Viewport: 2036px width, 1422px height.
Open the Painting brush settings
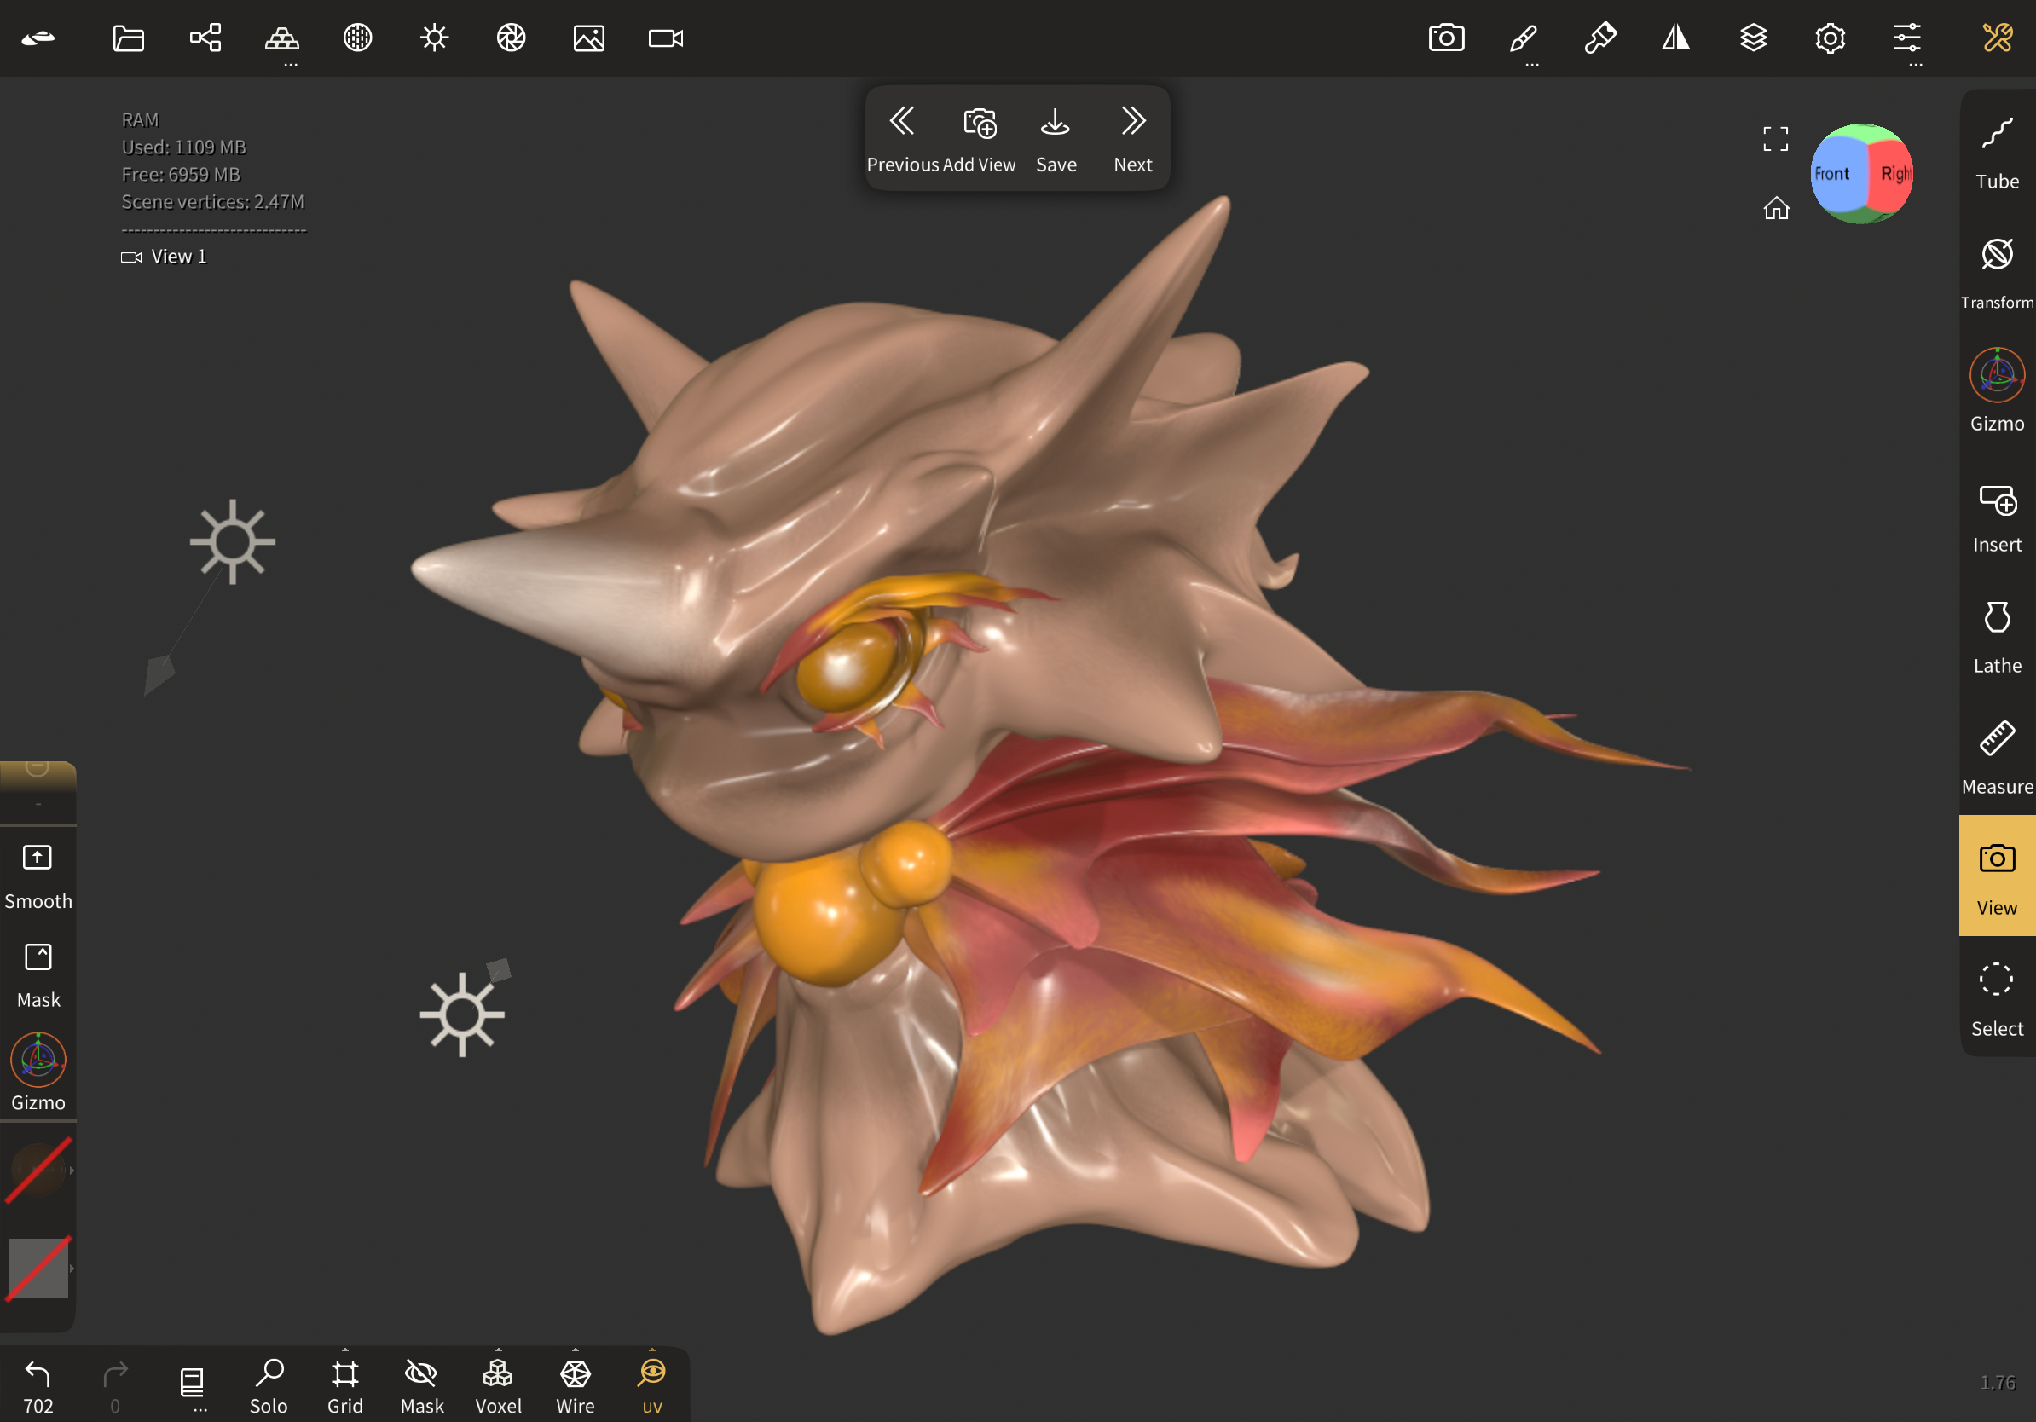tap(1600, 38)
